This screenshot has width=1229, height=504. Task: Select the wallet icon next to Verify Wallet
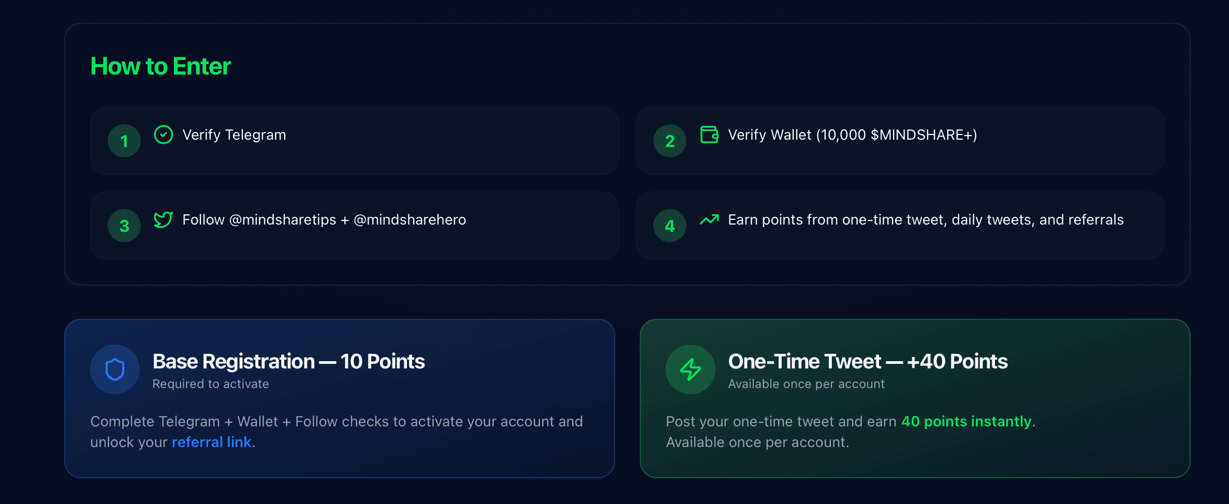(710, 135)
